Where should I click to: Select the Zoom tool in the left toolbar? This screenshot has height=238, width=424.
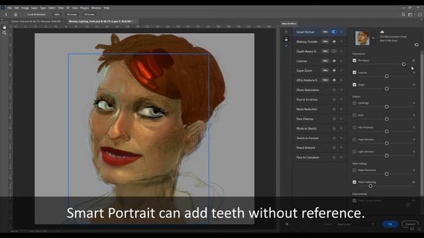[5, 33]
